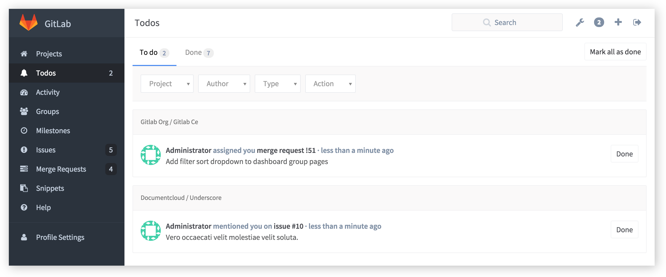Expand the Action filter dropdown
The image size is (666, 277).
point(330,83)
